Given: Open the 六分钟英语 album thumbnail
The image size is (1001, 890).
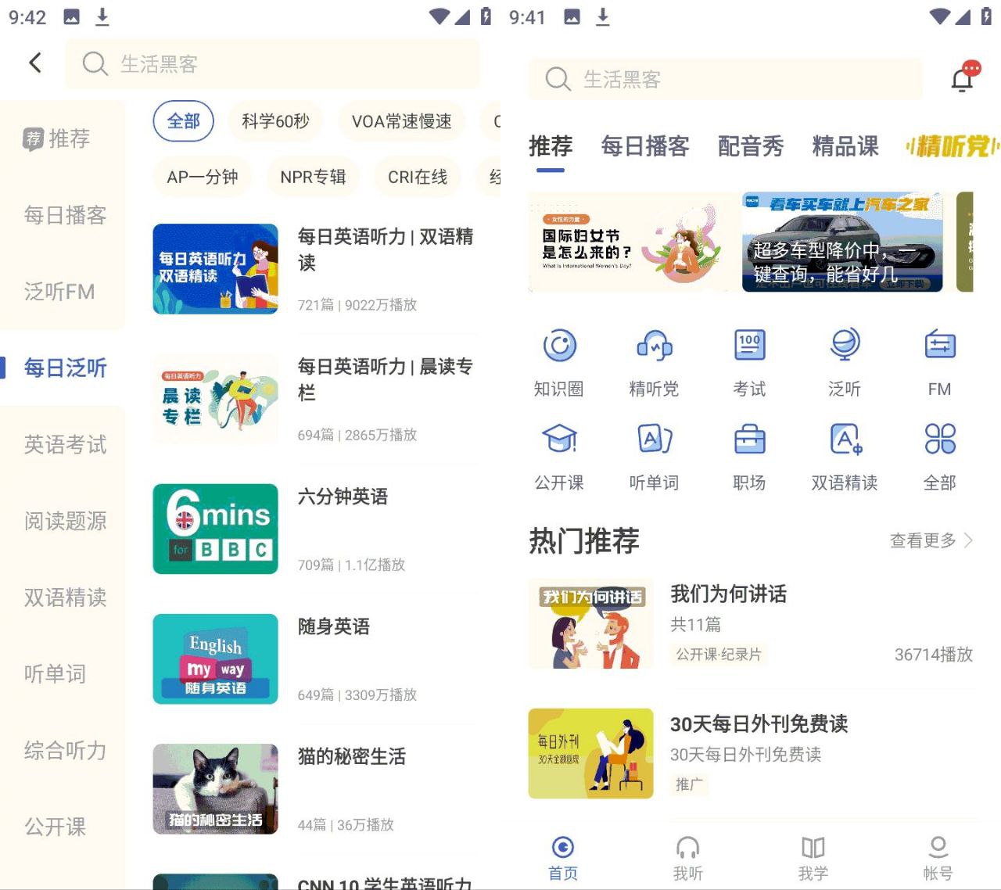Looking at the screenshot, I should point(215,529).
